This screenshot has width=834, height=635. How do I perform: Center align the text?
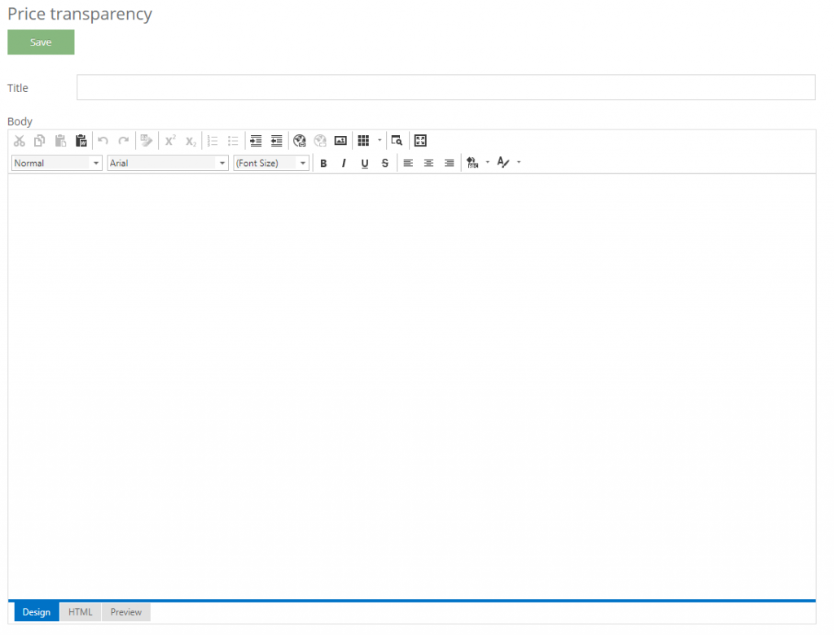tap(428, 164)
